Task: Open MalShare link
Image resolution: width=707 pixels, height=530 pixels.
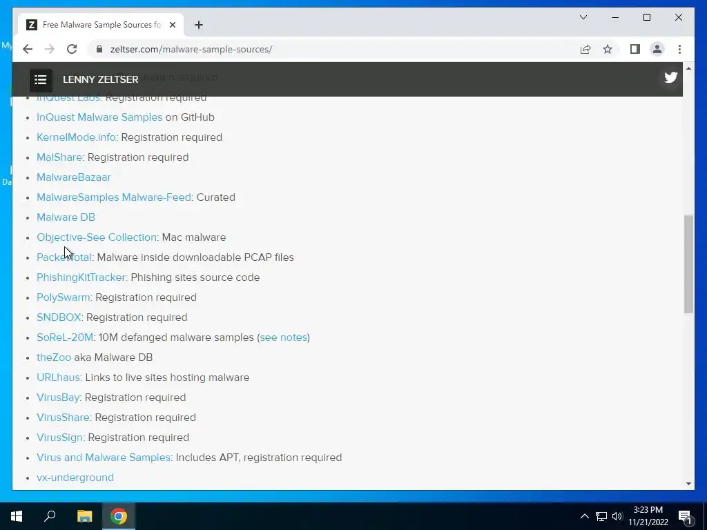Action: 59,157
